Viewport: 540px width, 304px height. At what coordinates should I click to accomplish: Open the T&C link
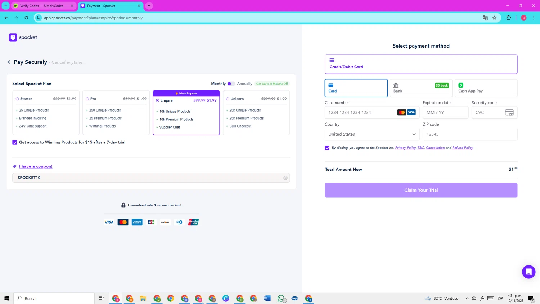coord(420,148)
